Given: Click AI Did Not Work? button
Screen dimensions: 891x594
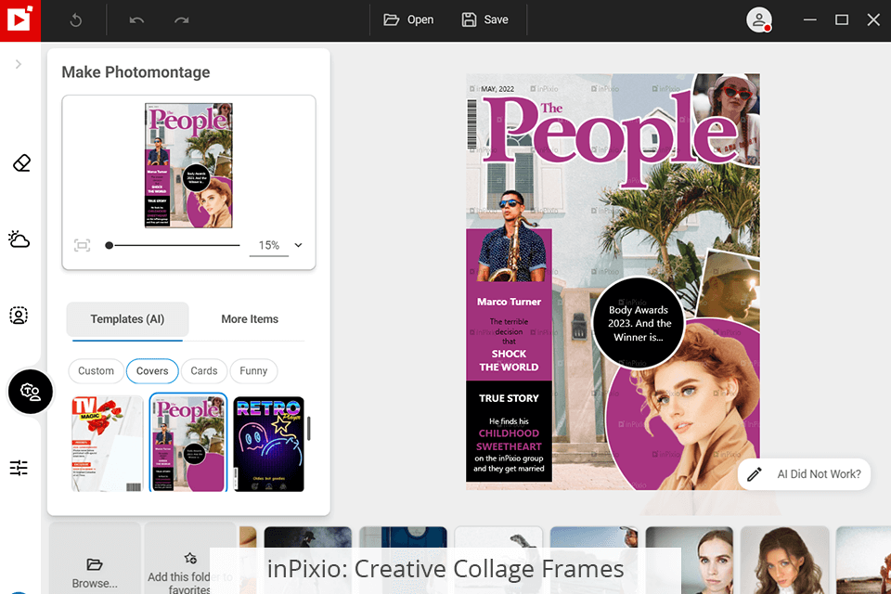Looking at the screenshot, I should [804, 474].
